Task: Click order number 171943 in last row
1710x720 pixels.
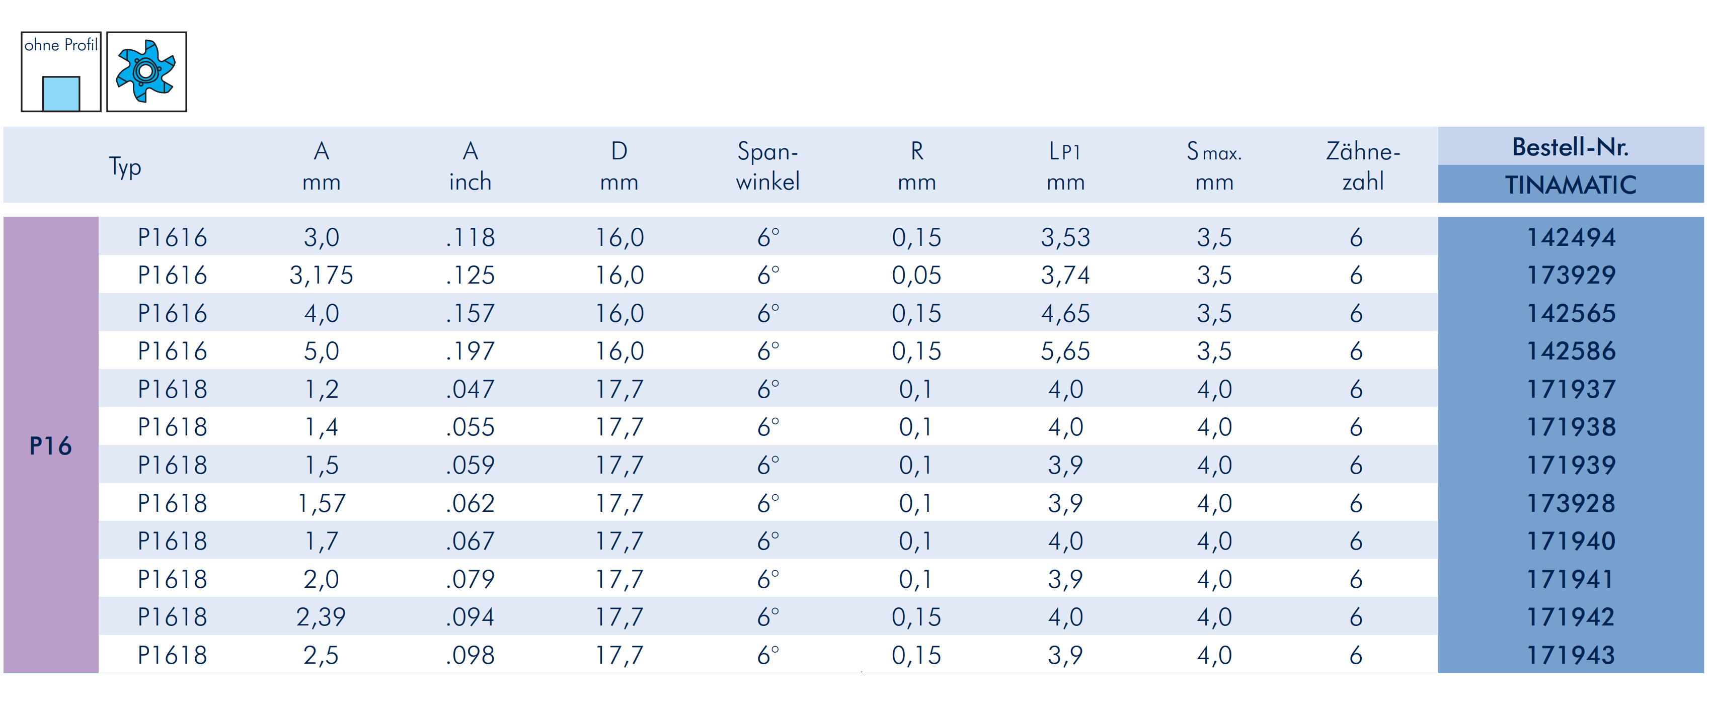Action: pos(1571,655)
